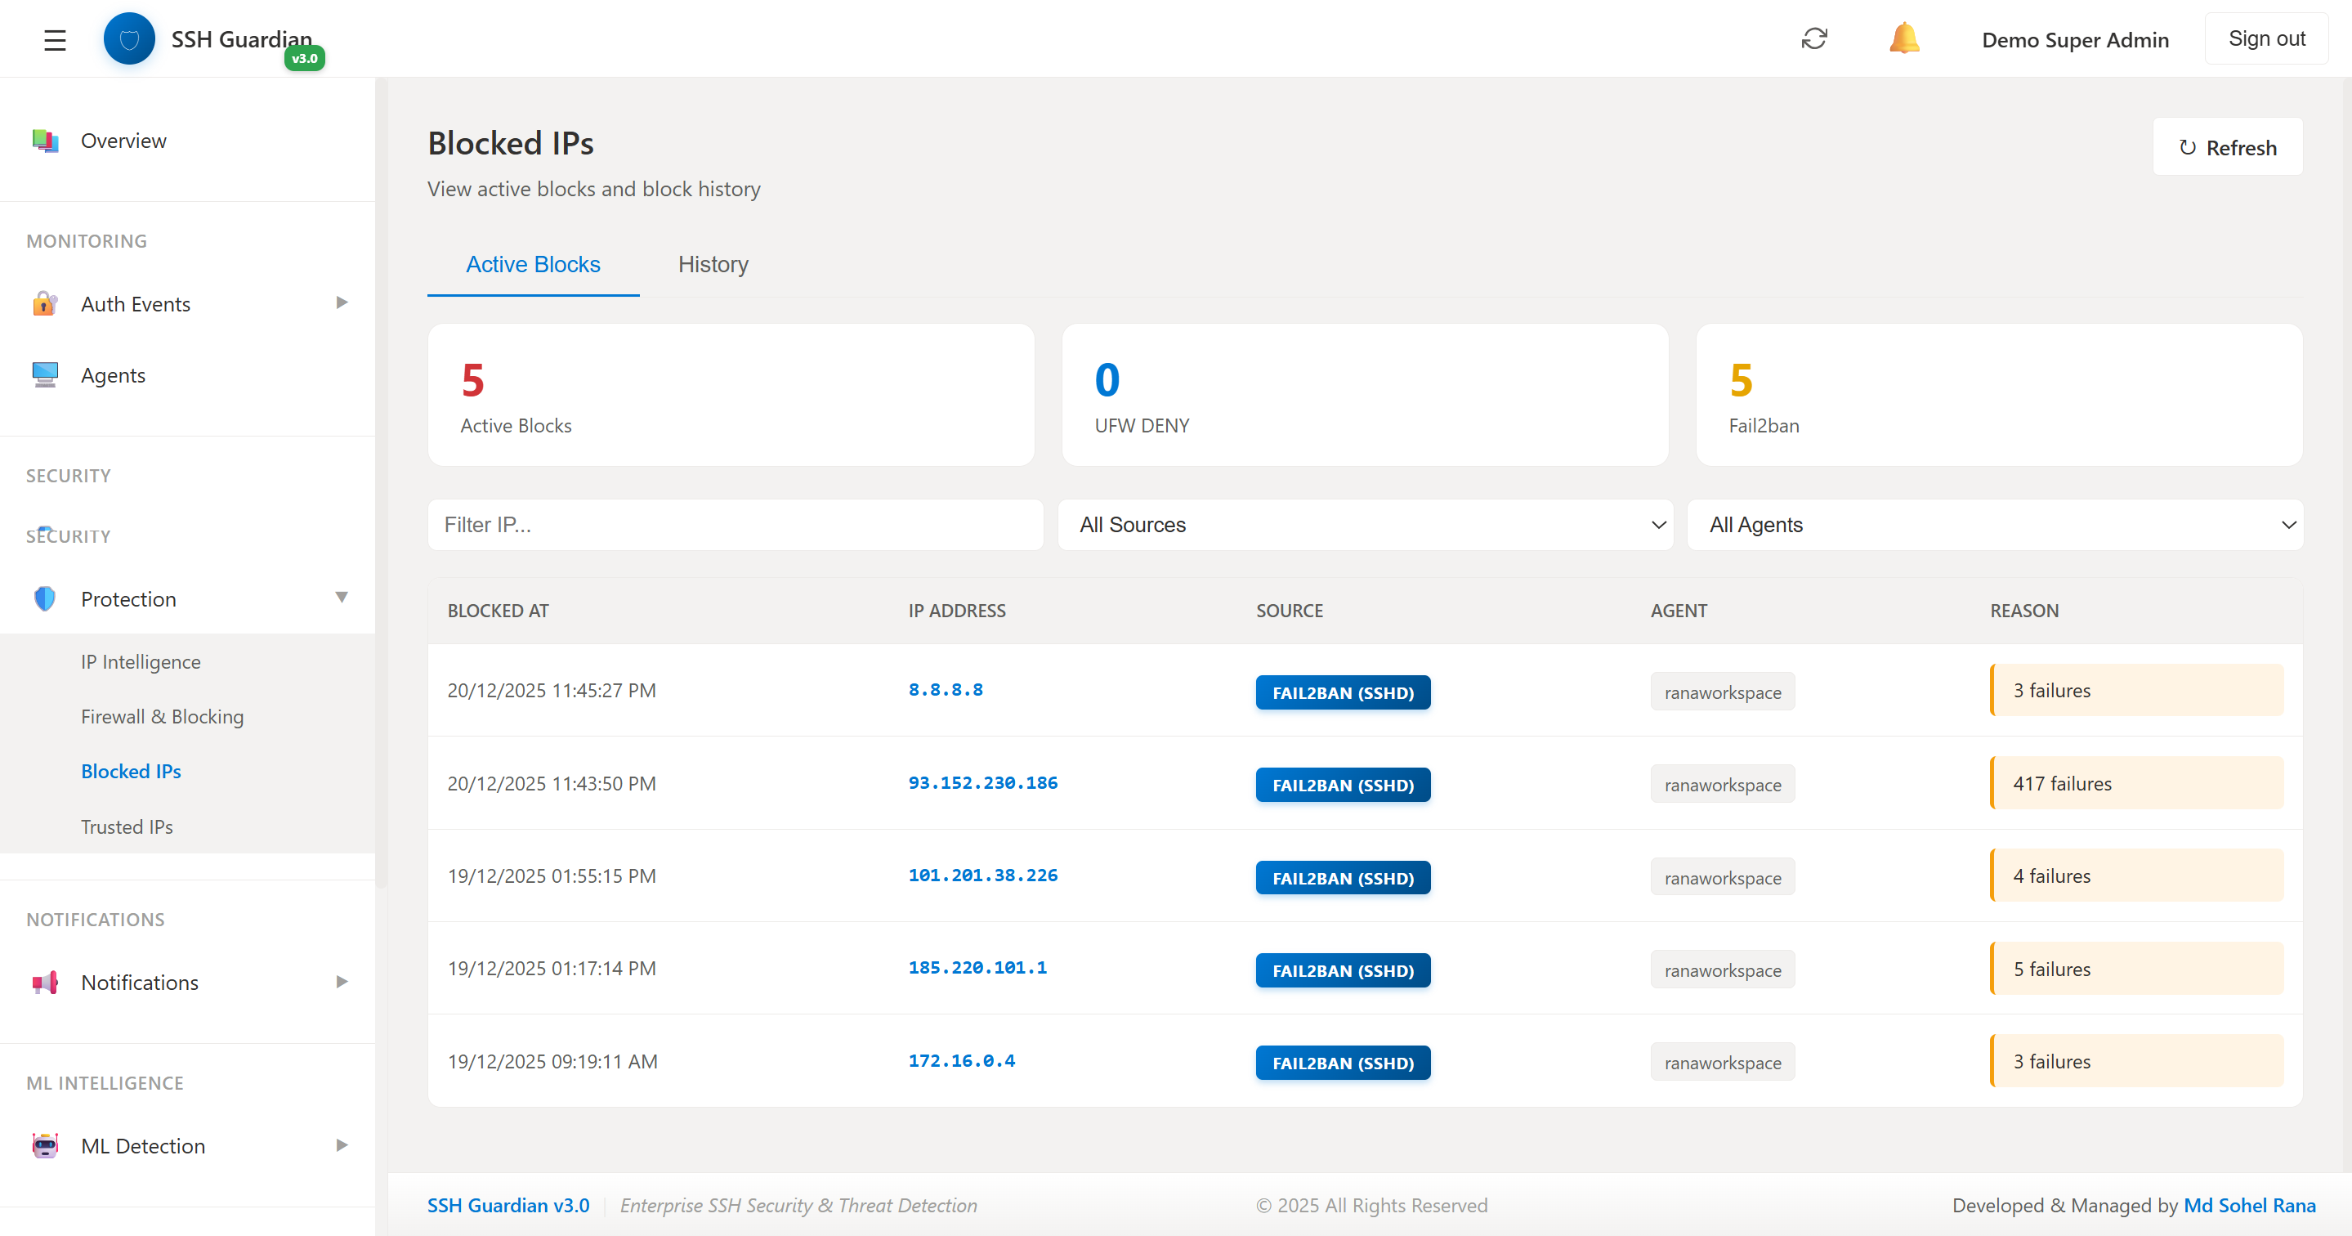Click the Refresh button
Viewport: 2352px width, 1236px height.
(2227, 147)
